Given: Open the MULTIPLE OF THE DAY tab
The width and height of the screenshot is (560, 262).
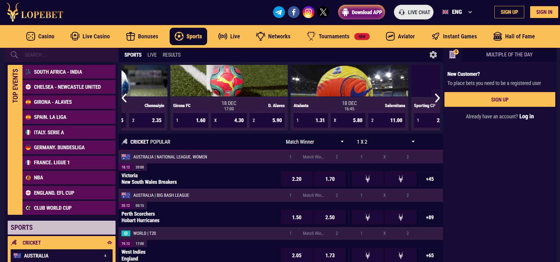Looking at the screenshot, I should 509,55.
